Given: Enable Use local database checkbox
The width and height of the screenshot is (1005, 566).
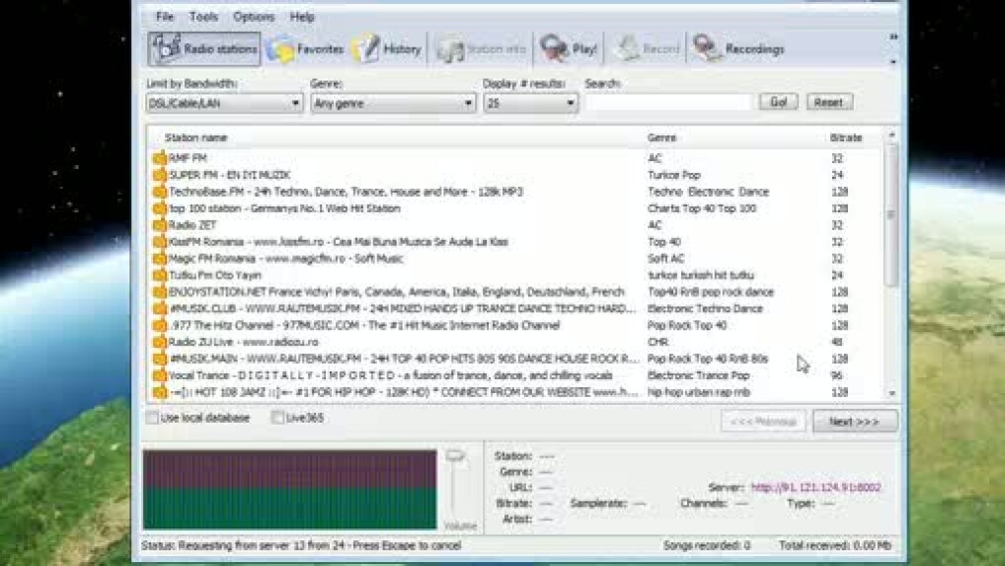Looking at the screenshot, I should point(152,418).
